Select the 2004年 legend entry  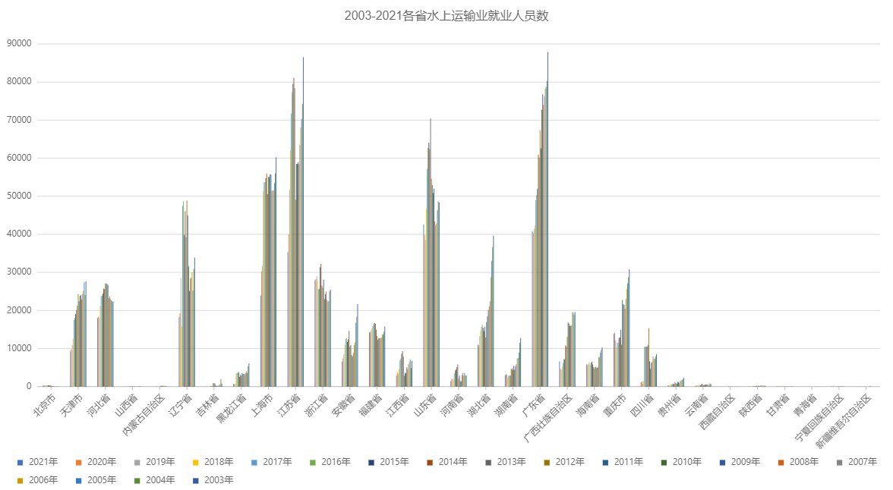[x=154, y=479]
